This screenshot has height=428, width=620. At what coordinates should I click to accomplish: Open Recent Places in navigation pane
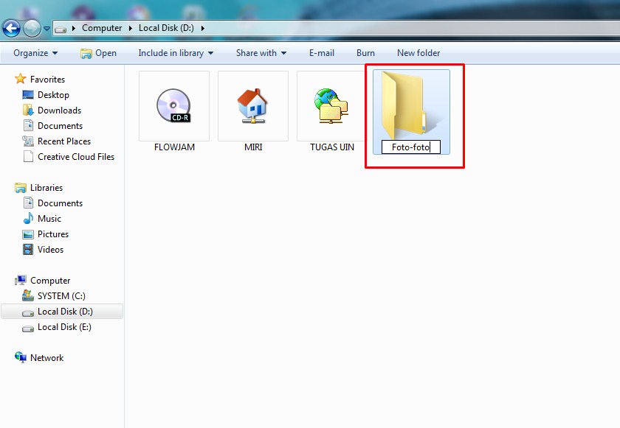(64, 141)
